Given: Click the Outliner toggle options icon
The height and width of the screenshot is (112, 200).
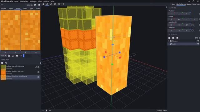Looking at the screenshot, I should click(177, 38).
